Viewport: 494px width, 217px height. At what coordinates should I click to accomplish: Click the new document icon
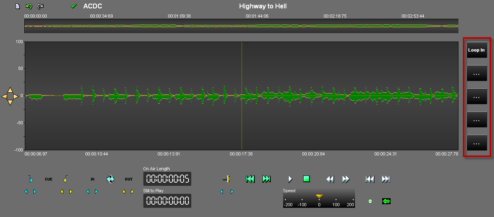pyautogui.click(x=17, y=6)
